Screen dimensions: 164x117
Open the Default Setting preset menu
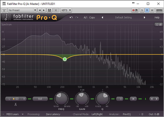[123, 18]
